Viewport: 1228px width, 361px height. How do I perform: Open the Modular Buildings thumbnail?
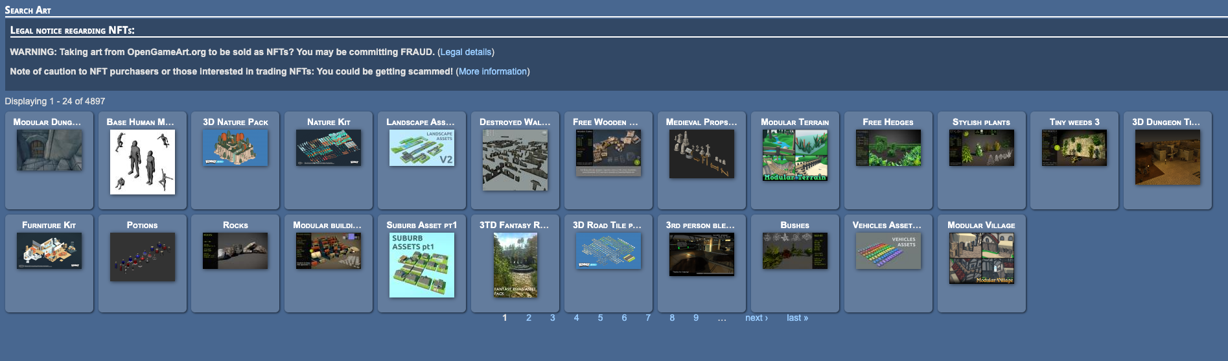click(329, 250)
